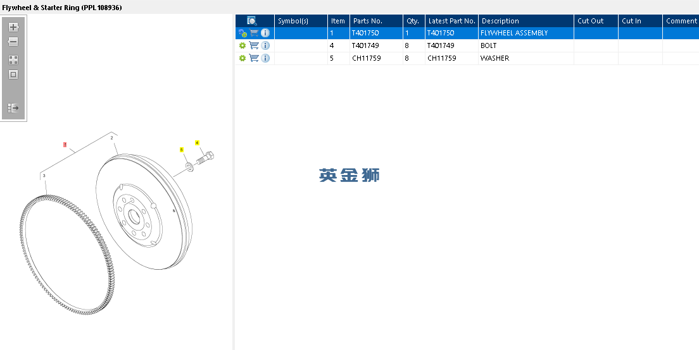Click the Qty. column header
The image size is (699, 350).
(x=414, y=21)
